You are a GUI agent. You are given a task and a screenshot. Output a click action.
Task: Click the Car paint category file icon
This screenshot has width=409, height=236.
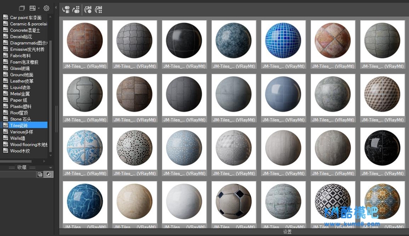6,17
